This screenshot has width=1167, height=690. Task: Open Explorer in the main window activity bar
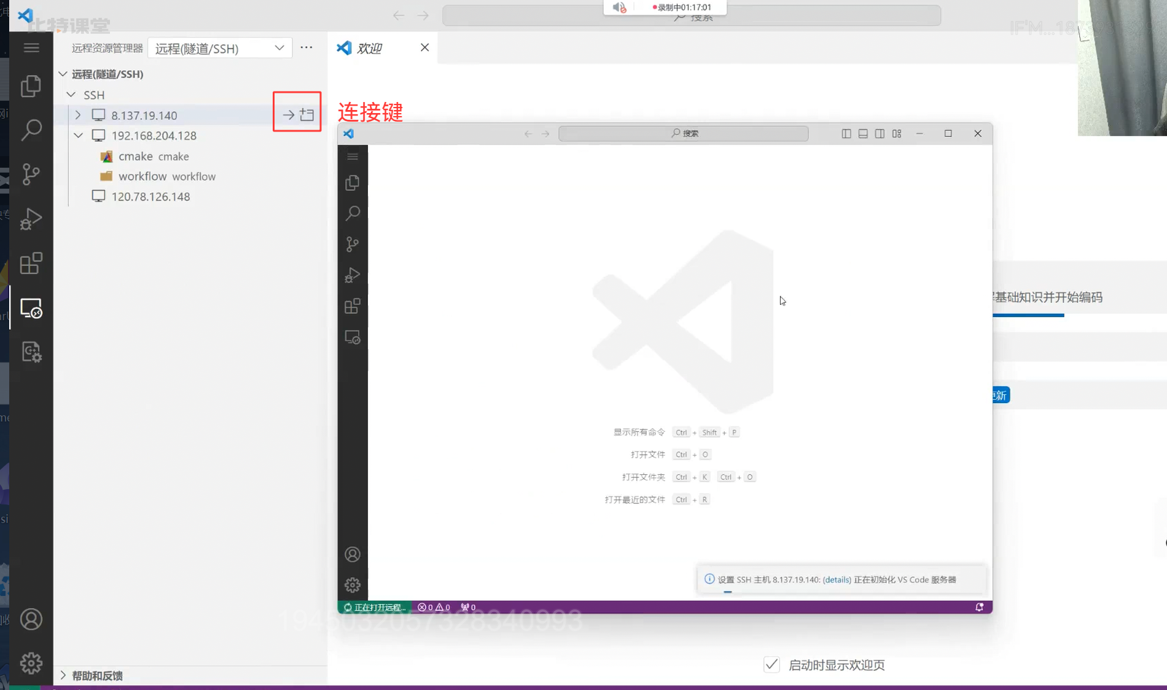[31, 86]
